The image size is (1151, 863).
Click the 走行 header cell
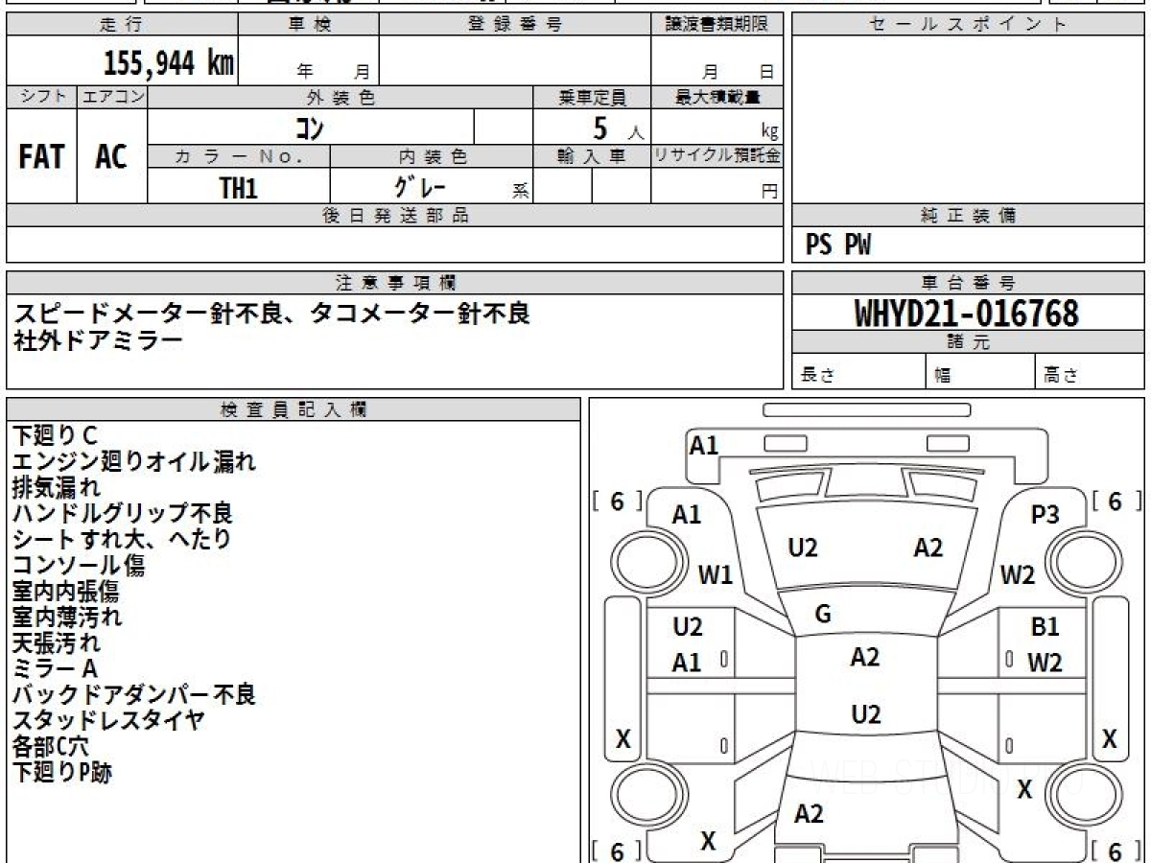click(122, 25)
